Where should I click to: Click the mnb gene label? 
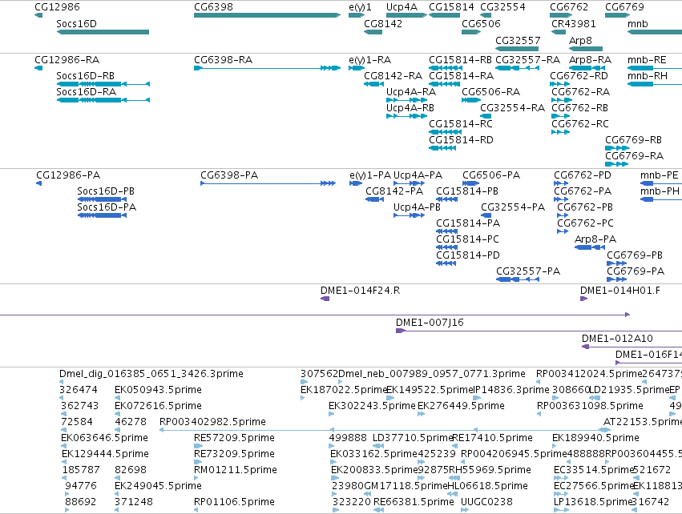click(x=638, y=23)
